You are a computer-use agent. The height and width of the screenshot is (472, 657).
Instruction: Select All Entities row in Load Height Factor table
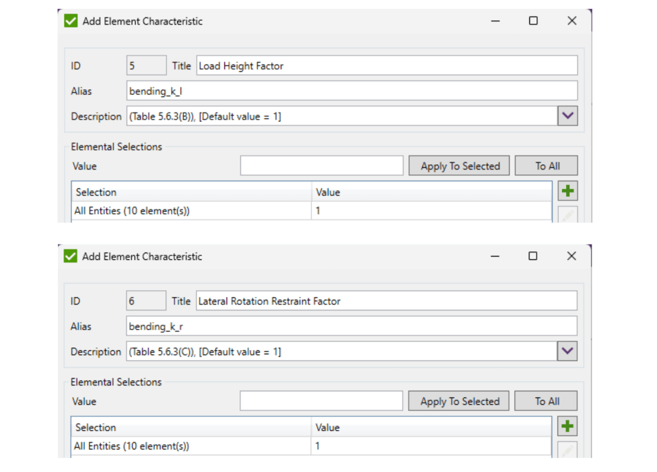tap(311, 211)
